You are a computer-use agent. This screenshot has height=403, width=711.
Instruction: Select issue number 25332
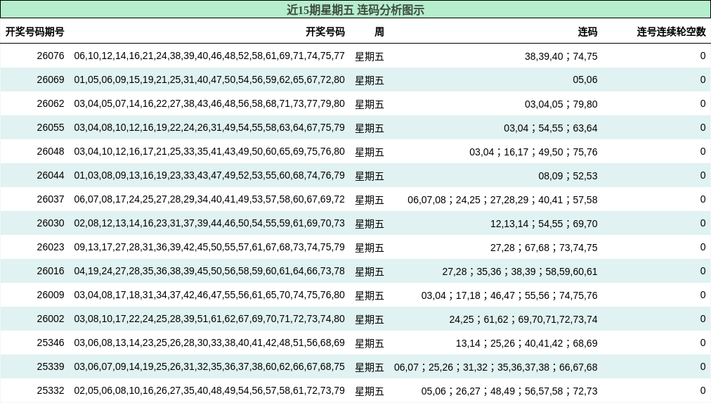coord(51,391)
